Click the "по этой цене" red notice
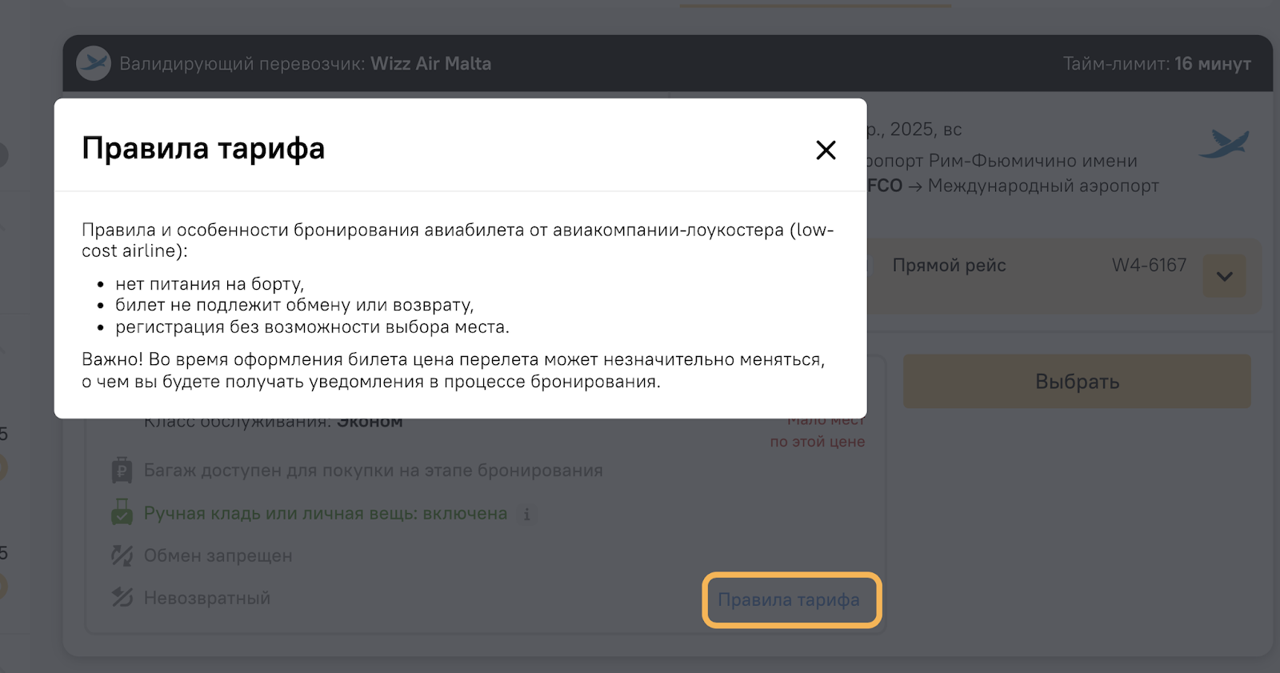Viewport: 1280px width, 673px height. coord(818,442)
